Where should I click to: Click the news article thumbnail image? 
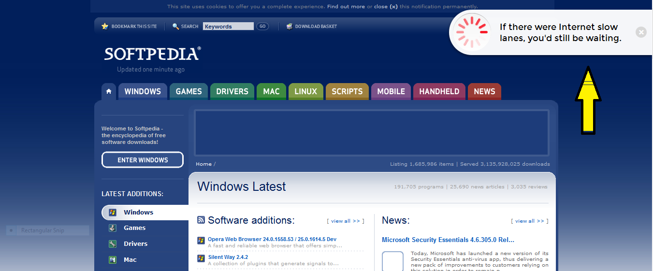point(392,261)
